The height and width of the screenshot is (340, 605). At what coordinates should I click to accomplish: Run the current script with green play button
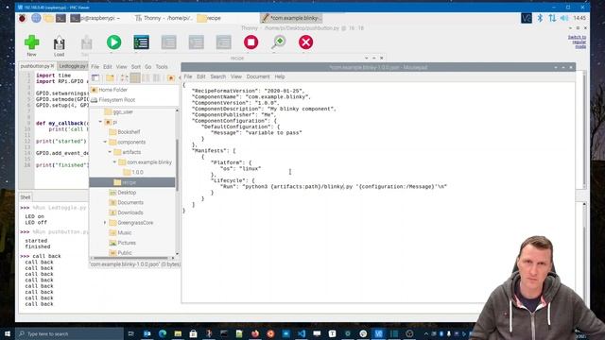(x=113, y=42)
